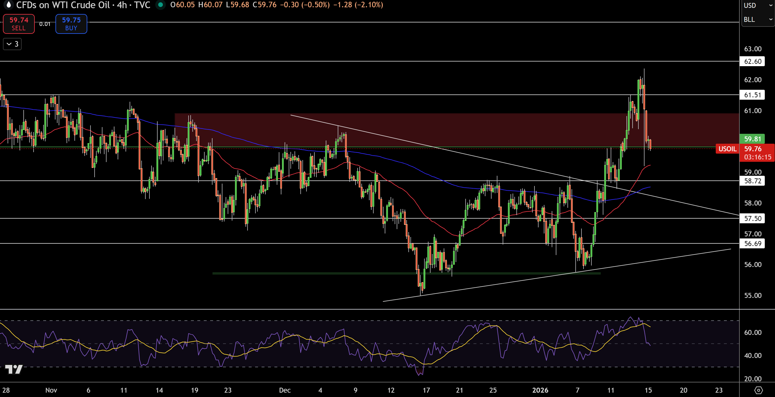This screenshot has width=775, height=397.
Task: Click the TradingView logo
Action: pyautogui.click(x=13, y=369)
